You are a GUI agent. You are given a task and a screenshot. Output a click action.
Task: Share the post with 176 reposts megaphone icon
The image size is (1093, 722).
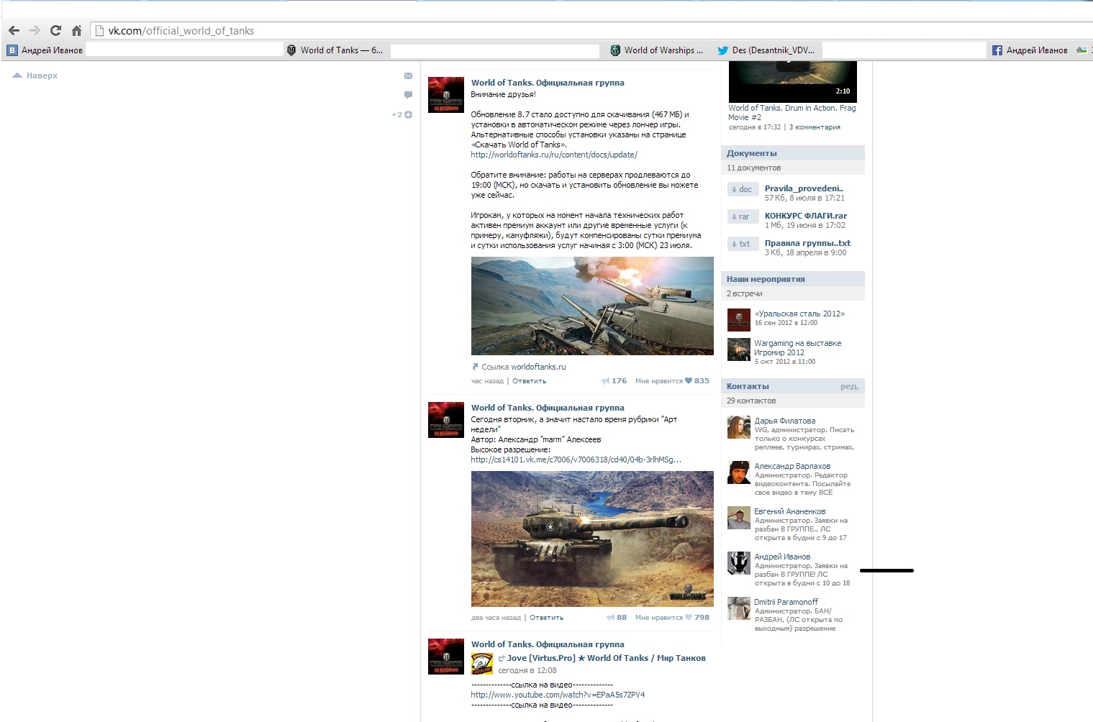(x=614, y=381)
